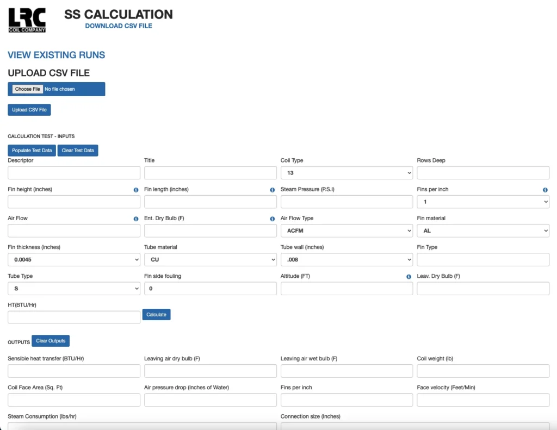Open the Fin material dropdown
Screen dimensions: 557x430
click(483, 230)
